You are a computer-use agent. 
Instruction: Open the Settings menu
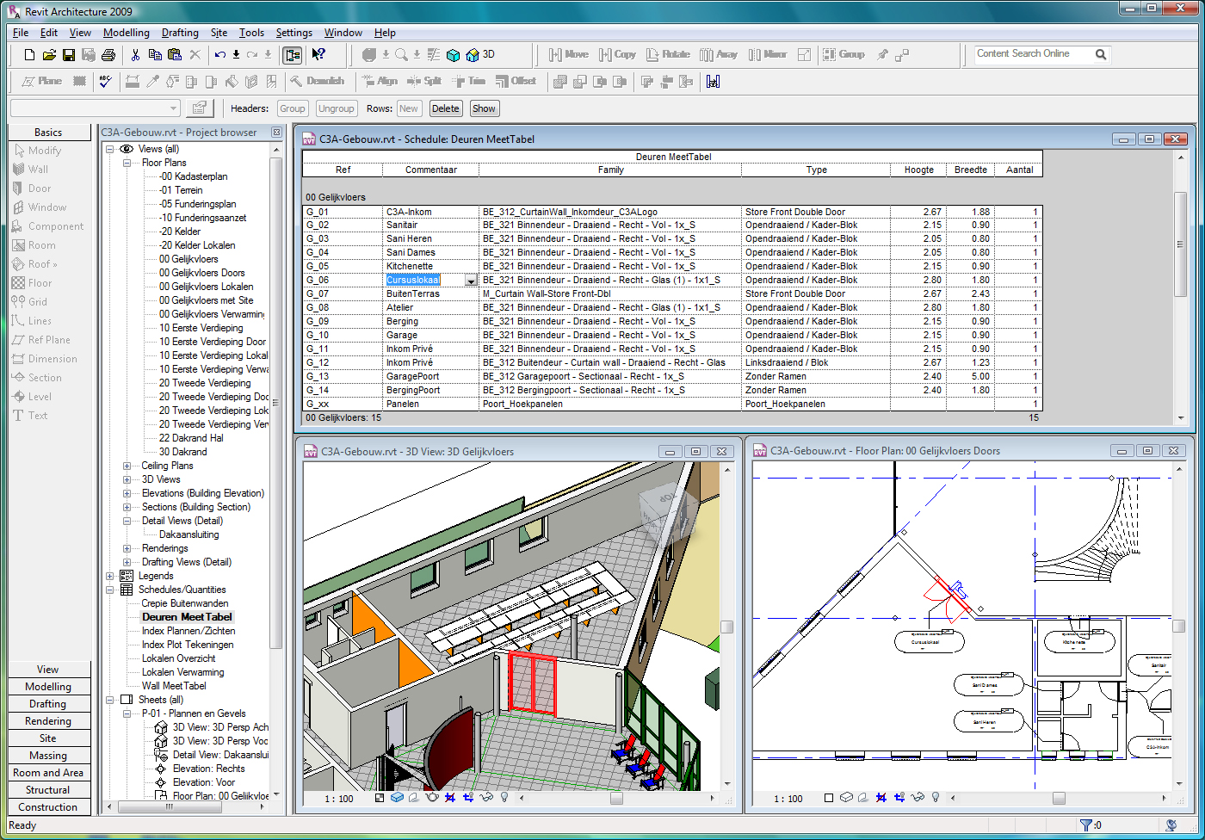click(x=294, y=33)
